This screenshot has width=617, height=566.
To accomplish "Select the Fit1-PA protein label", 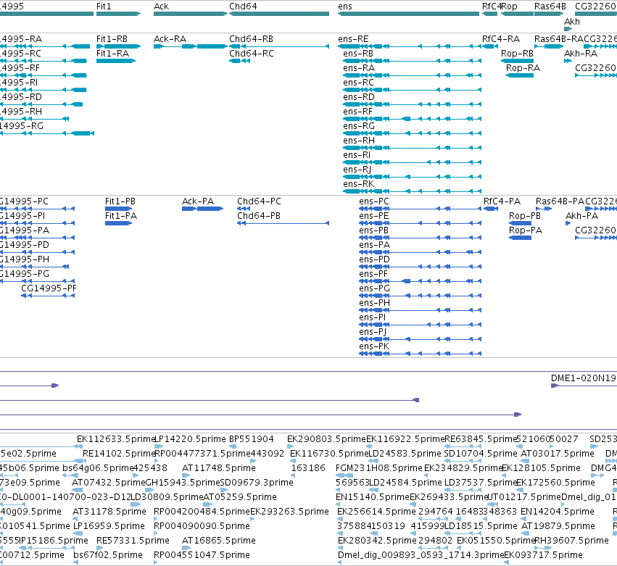I will [121, 216].
